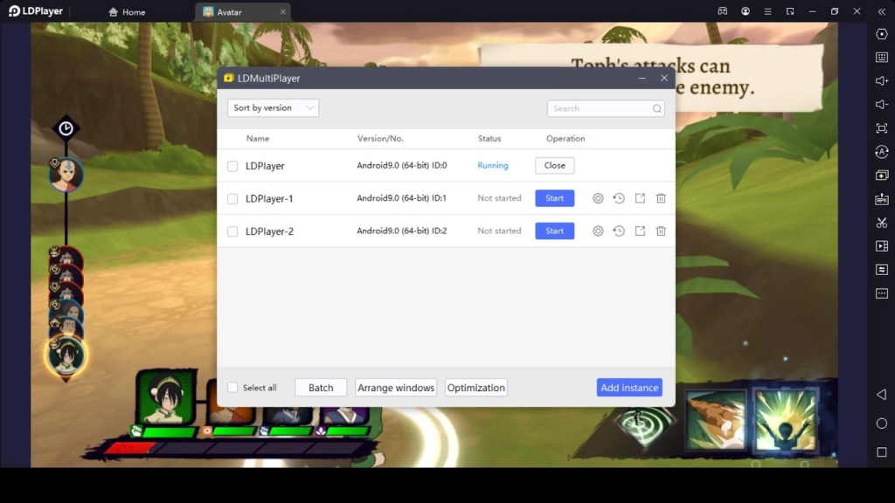Open the hamburger menu in title bar
Viewport: 895px width, 503px height.
pos(767,11)
